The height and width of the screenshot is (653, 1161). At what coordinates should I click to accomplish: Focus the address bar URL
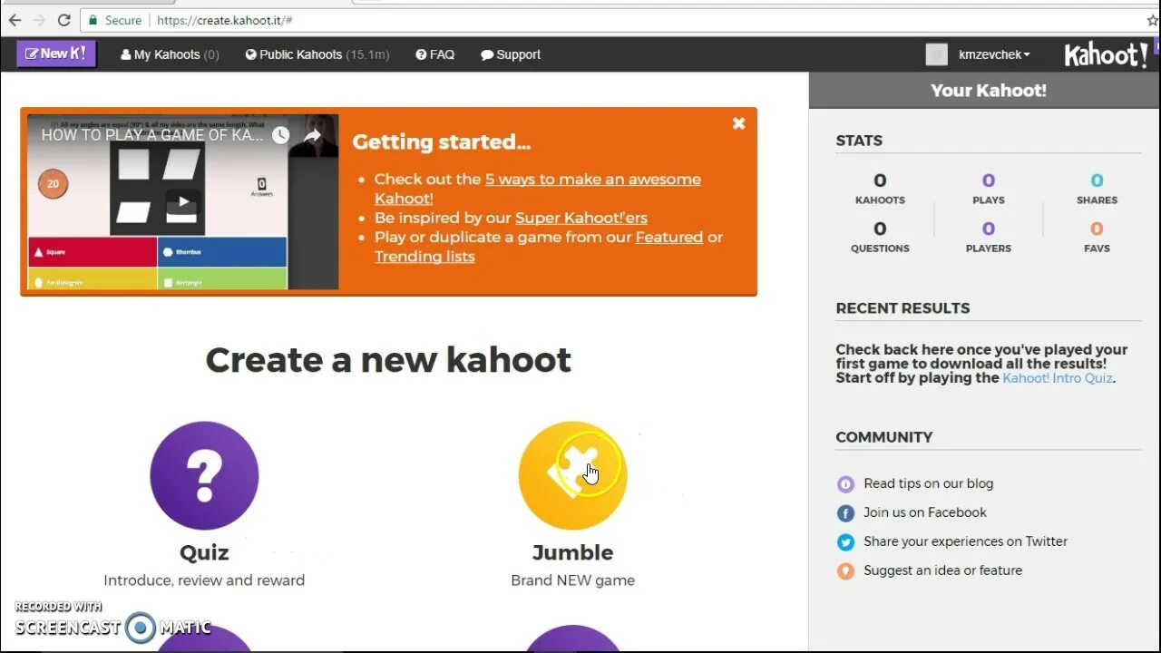225,20
